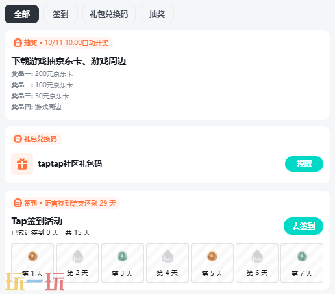
Task: Click the Tap签到活动 heading
Action: tap(37, 221)
